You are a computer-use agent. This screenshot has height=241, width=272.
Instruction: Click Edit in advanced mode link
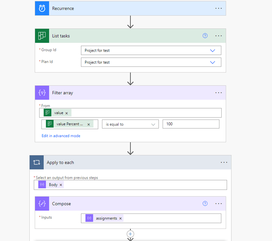coord(61,136)
